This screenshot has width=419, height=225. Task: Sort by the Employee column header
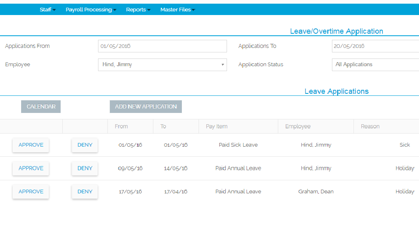point(298,126)
